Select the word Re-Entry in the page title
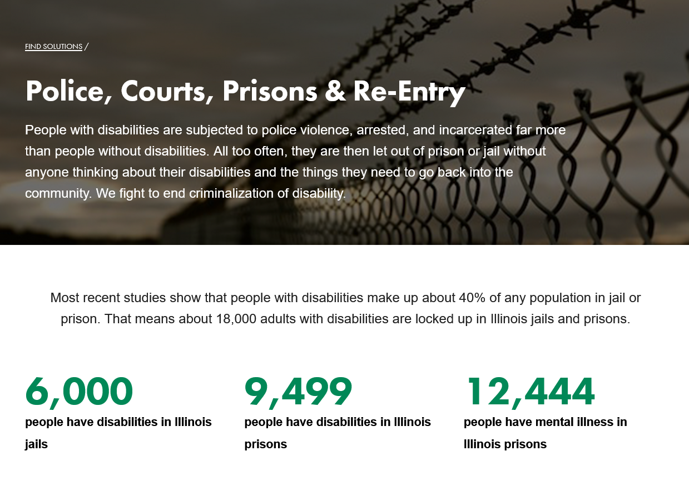Image resolution: width=689 pixels, height=486 pixels. (409, 92)
